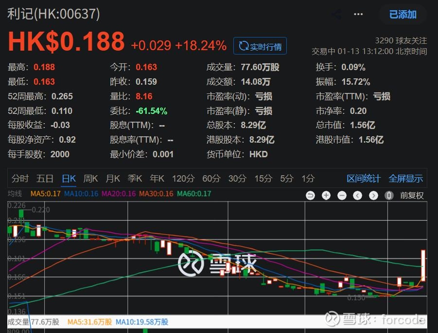This screenshot has height=333, width=438.
Task: Click the 每手股数 2000 value
Action: [60, 154]
